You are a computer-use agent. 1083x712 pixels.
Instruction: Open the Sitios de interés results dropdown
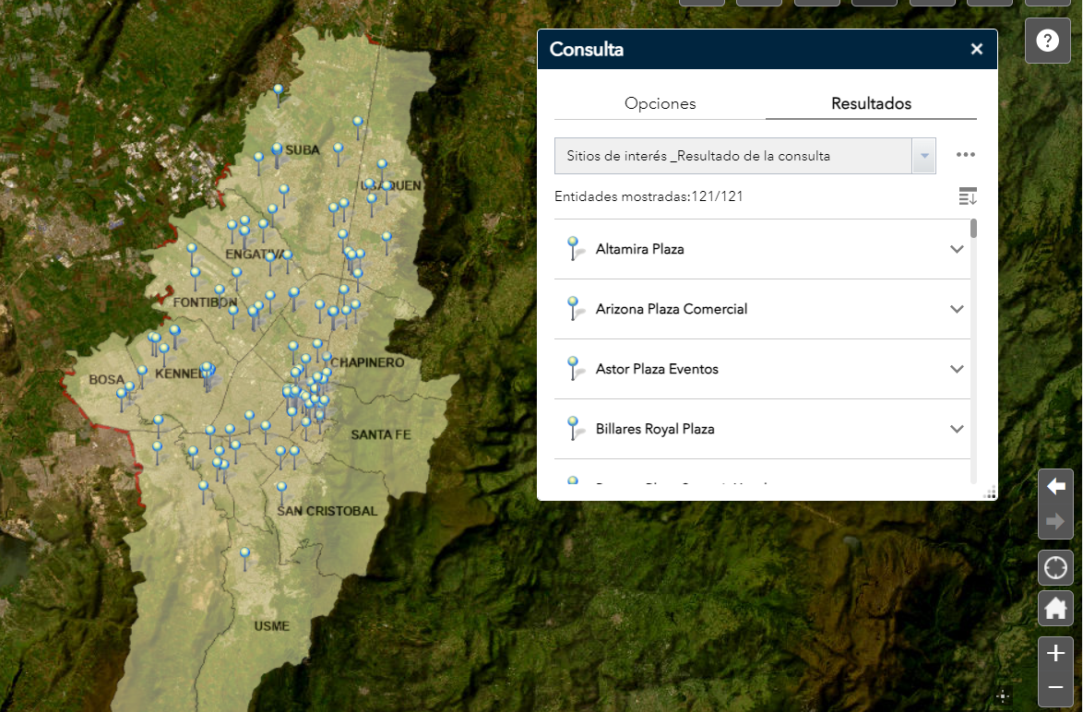923,156
